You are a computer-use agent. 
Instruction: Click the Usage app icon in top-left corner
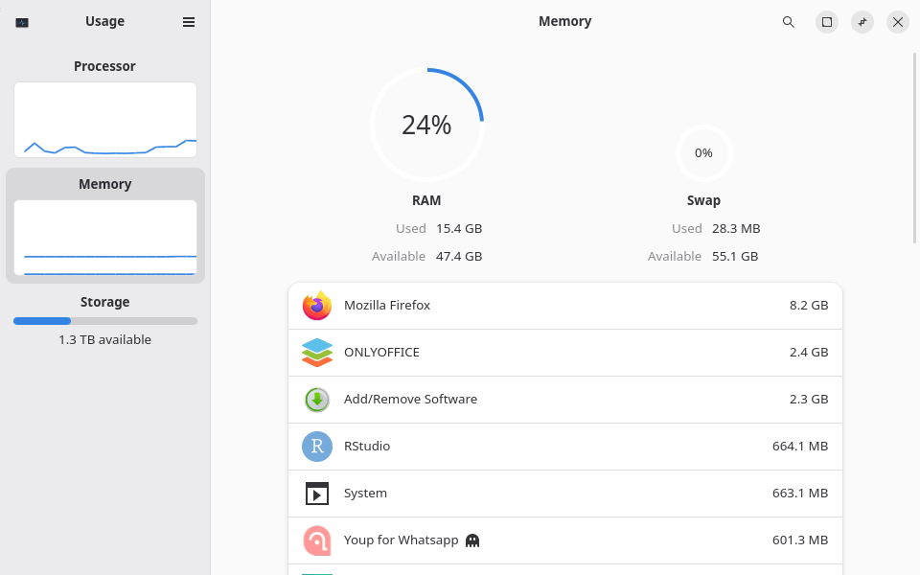21,21
